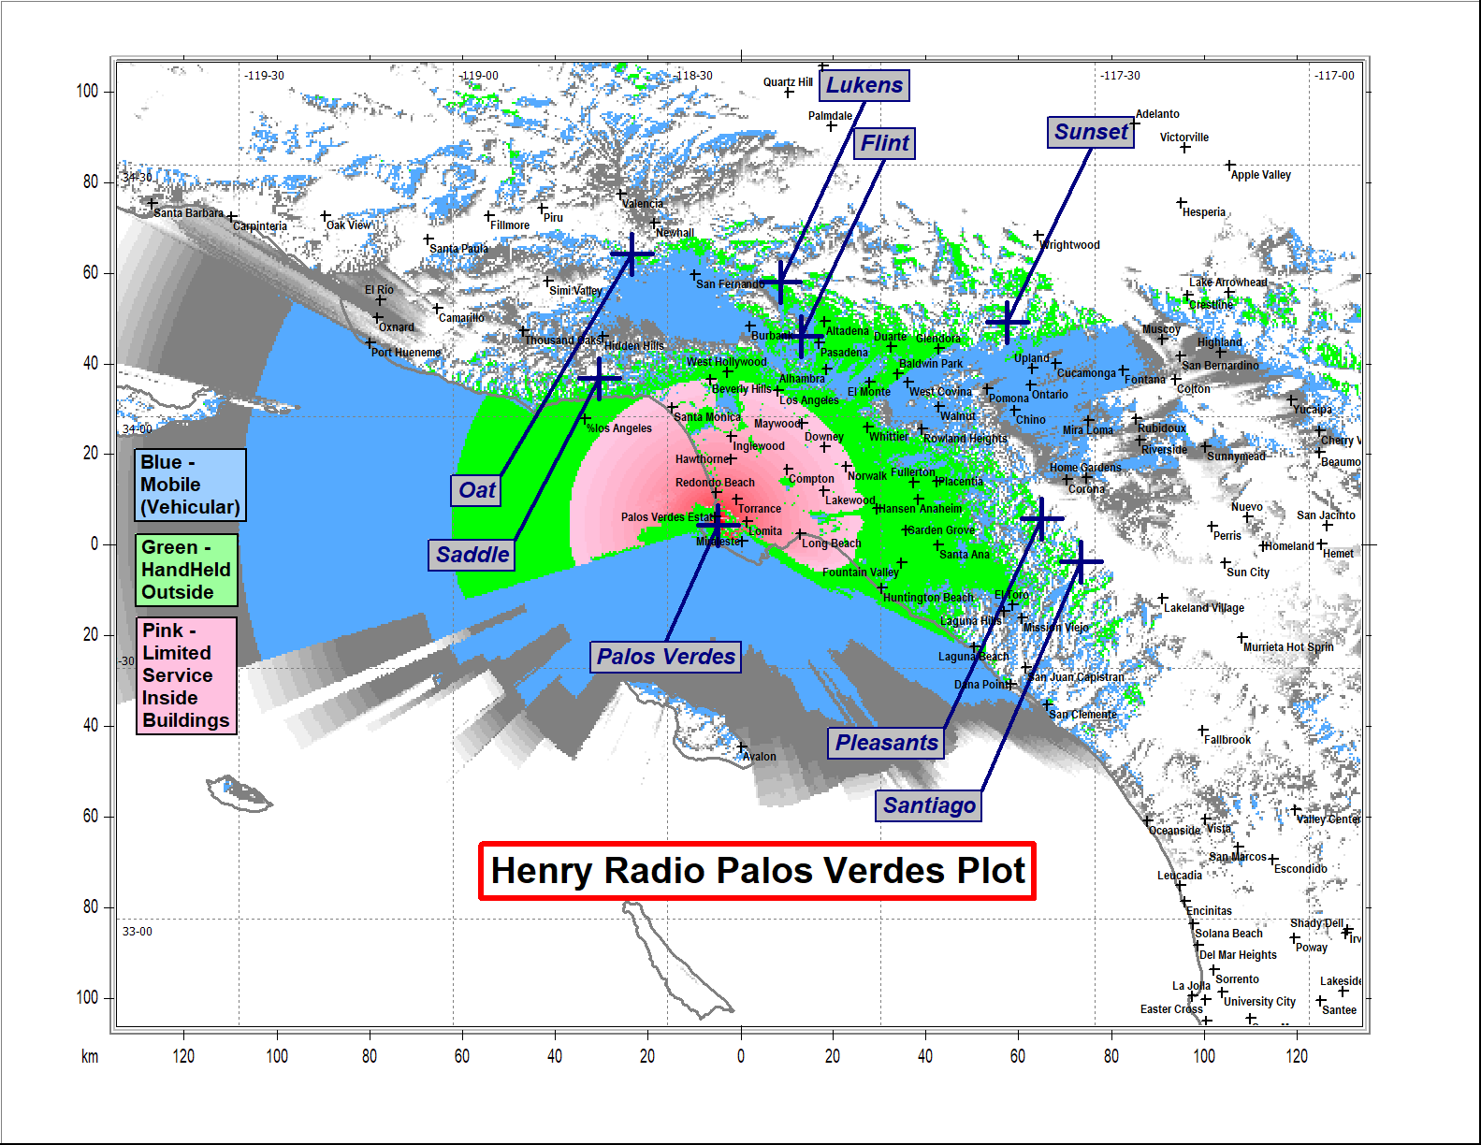The height and width of the screenshot is (1145, 1481).
Task: Click the Long Beach city label
Action: tap(831, 544)
